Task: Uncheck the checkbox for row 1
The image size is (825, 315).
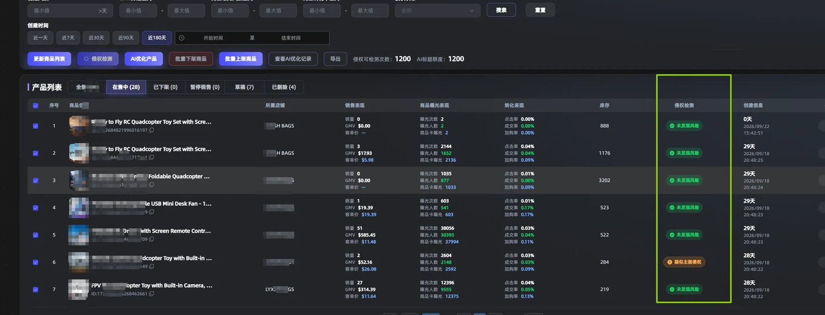Action: [36, 126]
